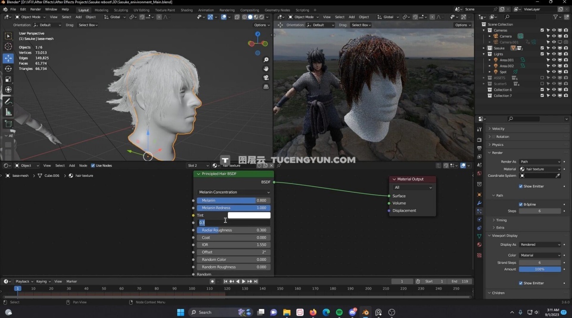Open the Render As dropdown
The height and width of the screenshot is (318, 572).
[540, 162]
